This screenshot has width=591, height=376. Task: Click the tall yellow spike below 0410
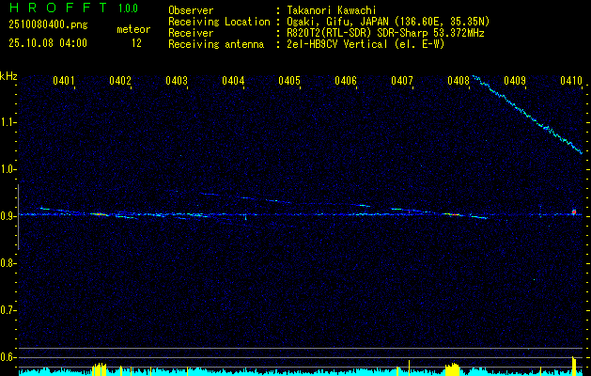(574, 366)
